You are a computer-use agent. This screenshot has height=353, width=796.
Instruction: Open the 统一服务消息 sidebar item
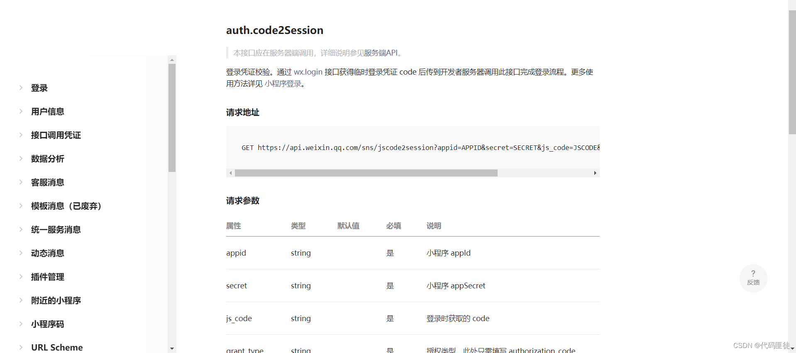click(x=56, y=230)
